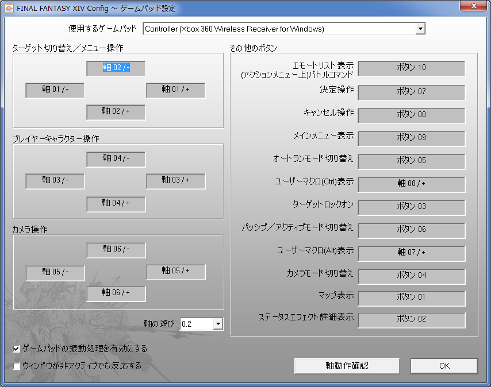Close the gamepad config window
Viewport: 491px width, 387px height.
[x=474, y=6]
